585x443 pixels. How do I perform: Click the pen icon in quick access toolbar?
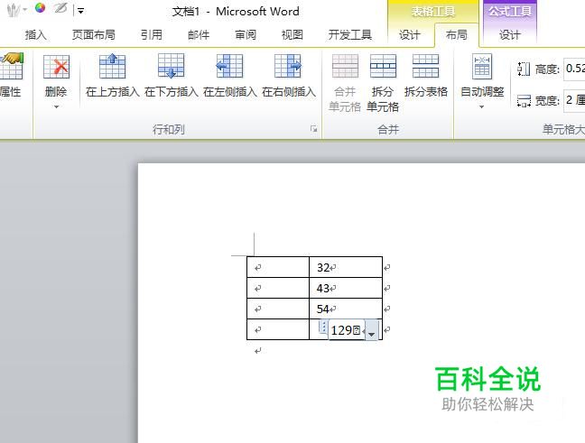tap(60, 8)
